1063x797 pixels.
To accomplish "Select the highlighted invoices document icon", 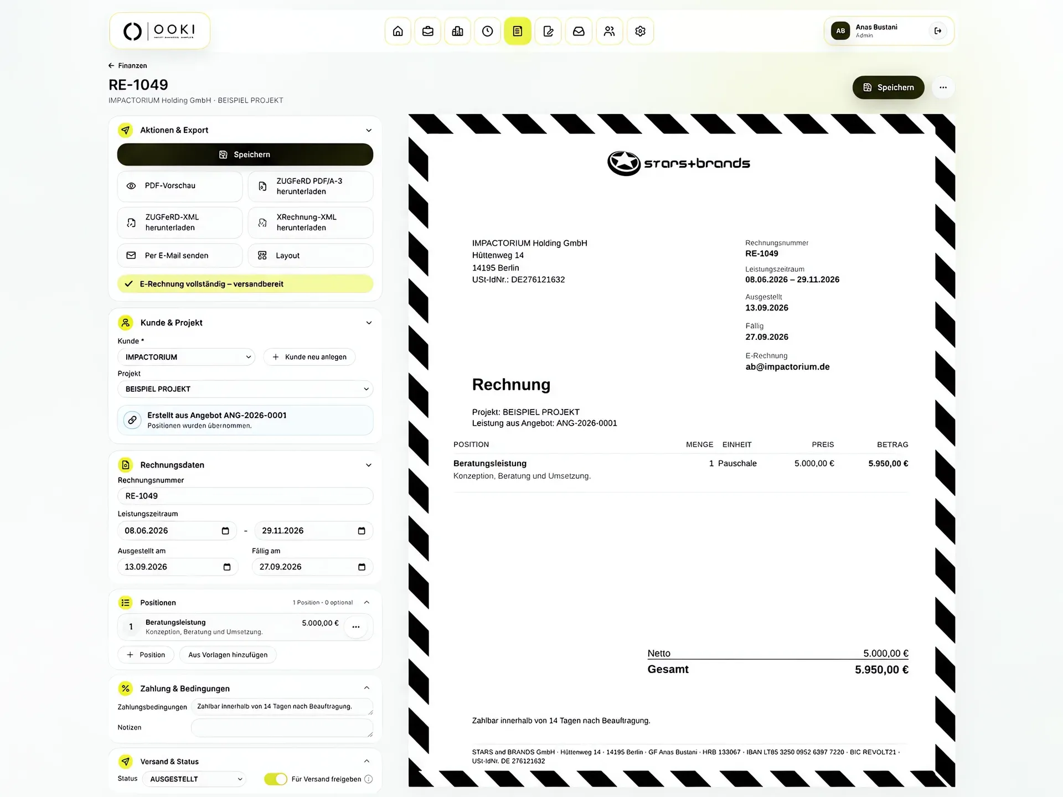I will coord(518,31).
